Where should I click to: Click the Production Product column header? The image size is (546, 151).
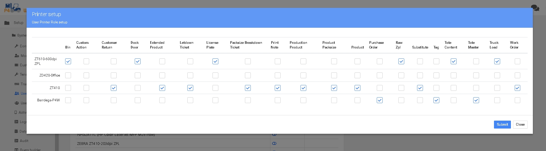(298, 45)
